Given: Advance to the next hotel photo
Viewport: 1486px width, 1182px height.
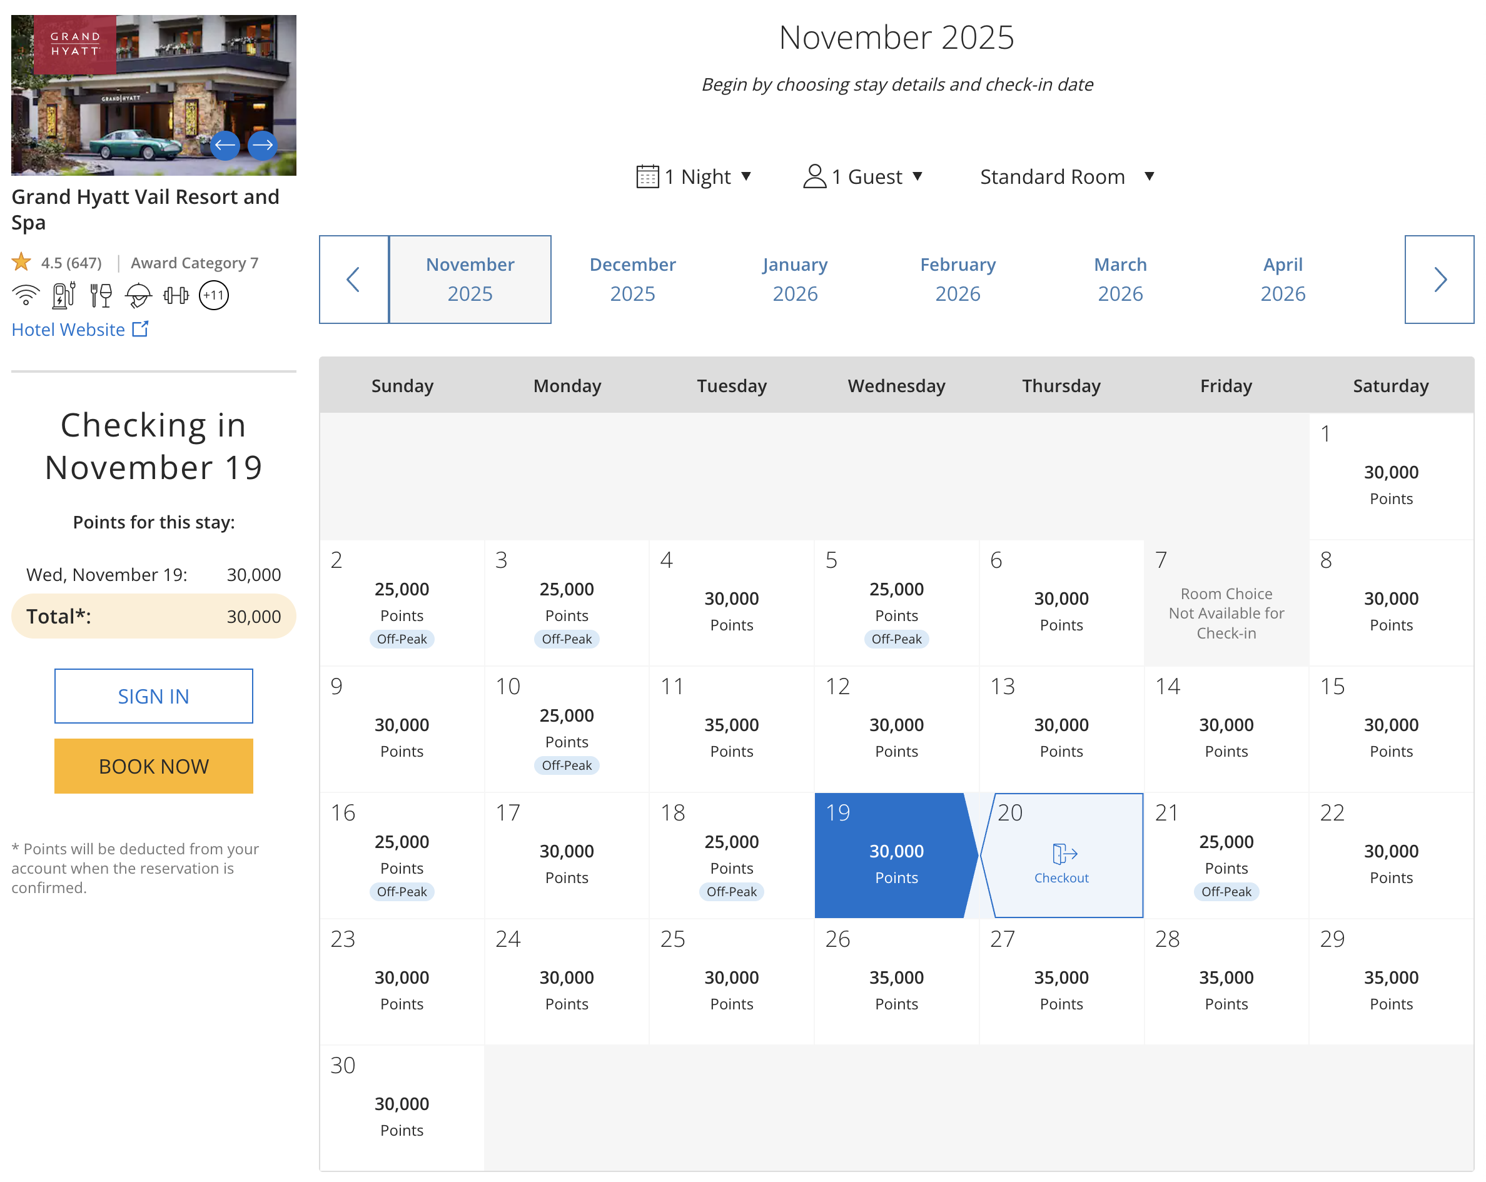Looking at the screenshot, I should [x=263, y=146].
